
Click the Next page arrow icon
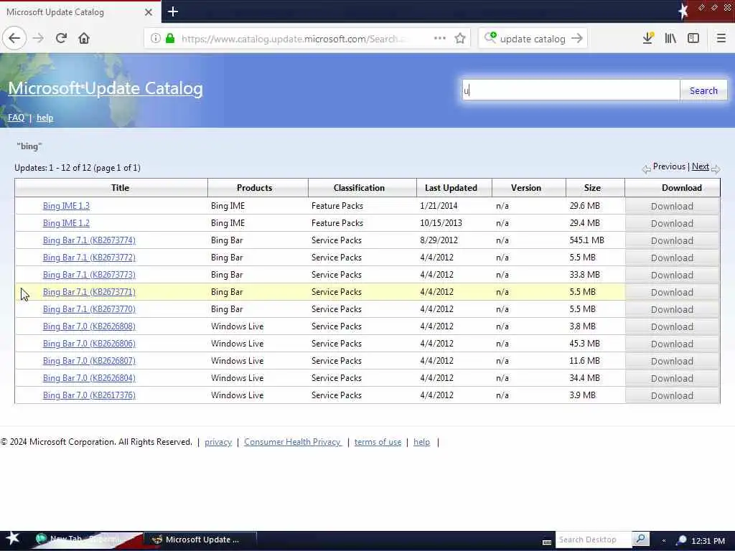(x=716, y=169)
